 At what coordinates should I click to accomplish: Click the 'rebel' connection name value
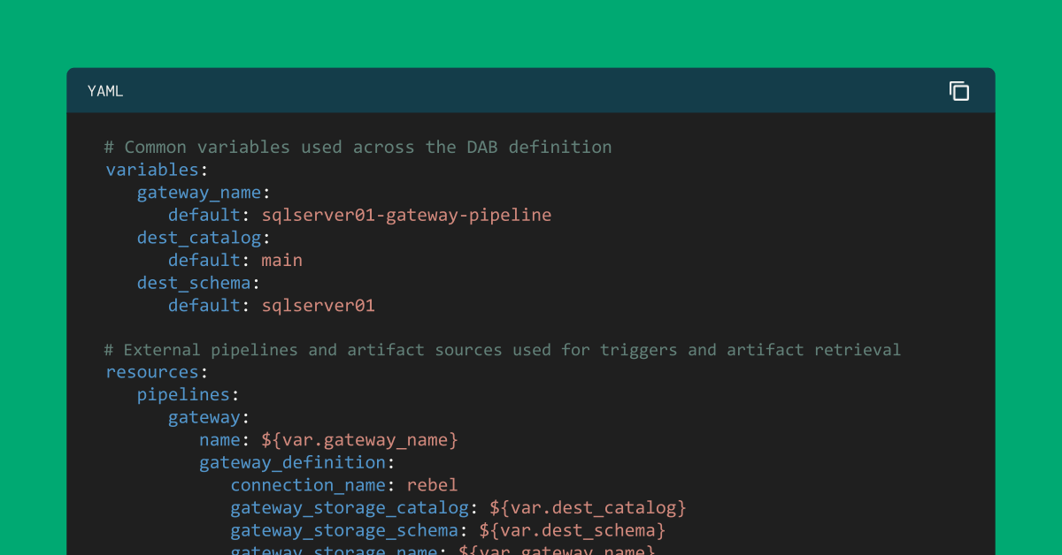click(x=432, y=485)
